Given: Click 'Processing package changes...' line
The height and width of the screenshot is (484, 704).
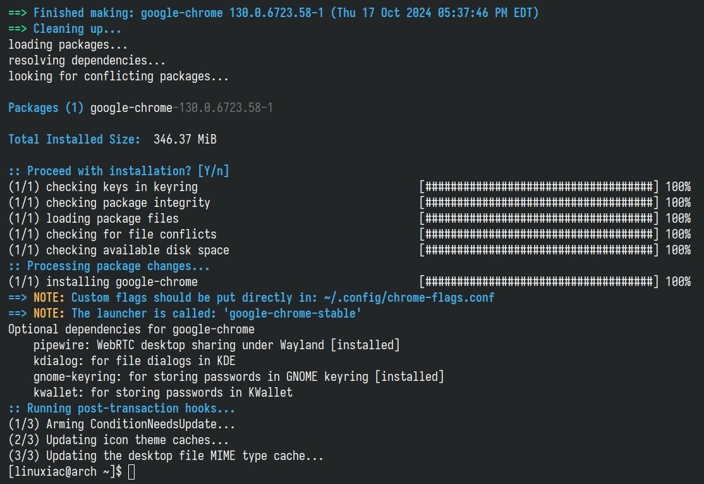Looking at the screenshot, I should click(109, 266).
